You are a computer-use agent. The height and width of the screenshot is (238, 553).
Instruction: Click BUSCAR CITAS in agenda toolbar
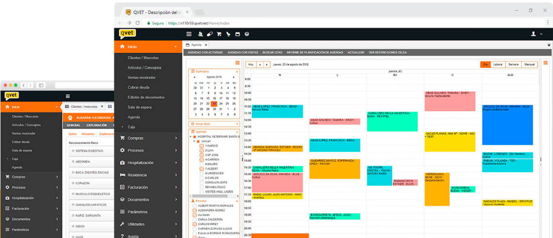click(x=272, y=52)
